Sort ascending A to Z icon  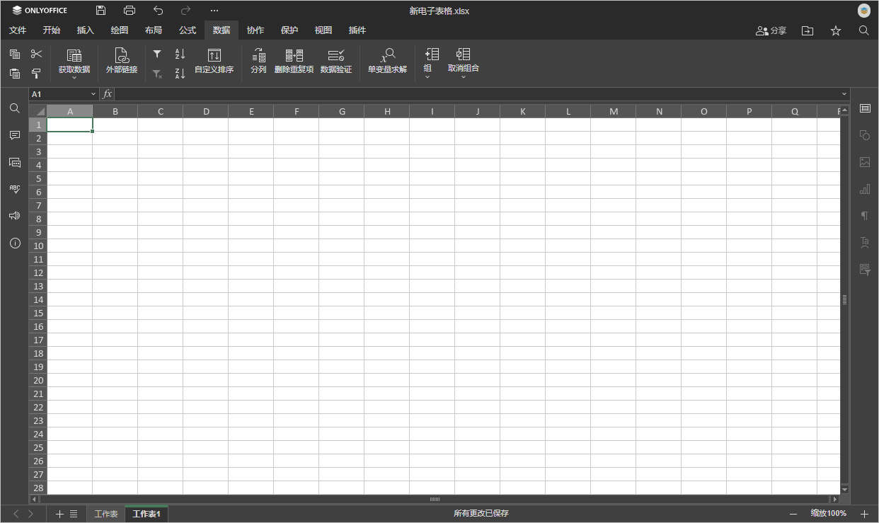180,54
